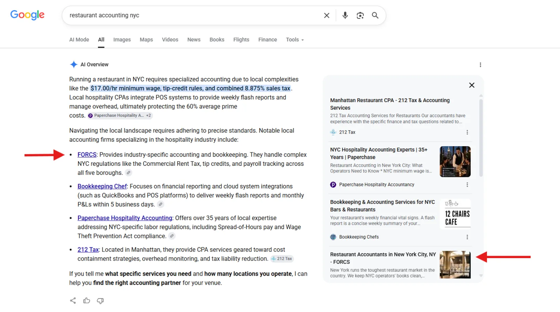Click source link icon after Paperchase description

click(172, 236)
